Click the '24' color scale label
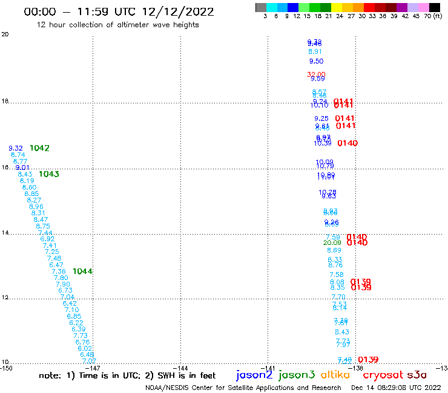The image size is (448, 393). pos(340,16)
